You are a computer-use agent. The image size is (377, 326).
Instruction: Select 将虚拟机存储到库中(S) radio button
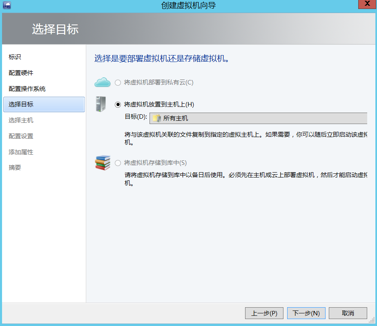click(118, 163)
